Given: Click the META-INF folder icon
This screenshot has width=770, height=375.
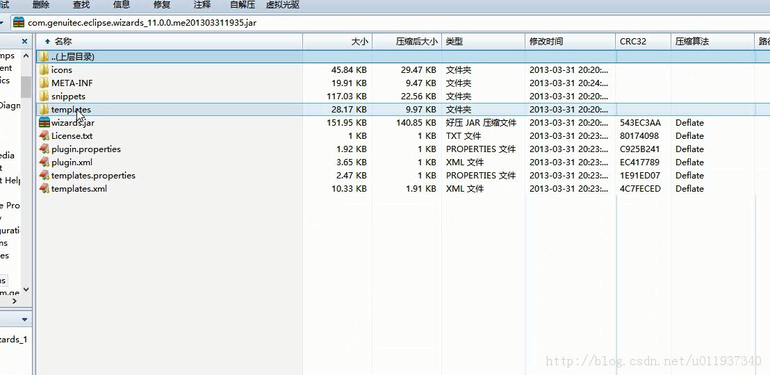Looking at the screenshot, I should pos(44,83).
